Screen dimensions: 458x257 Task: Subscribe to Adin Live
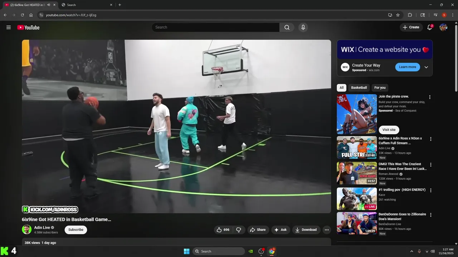pos(76,230)
